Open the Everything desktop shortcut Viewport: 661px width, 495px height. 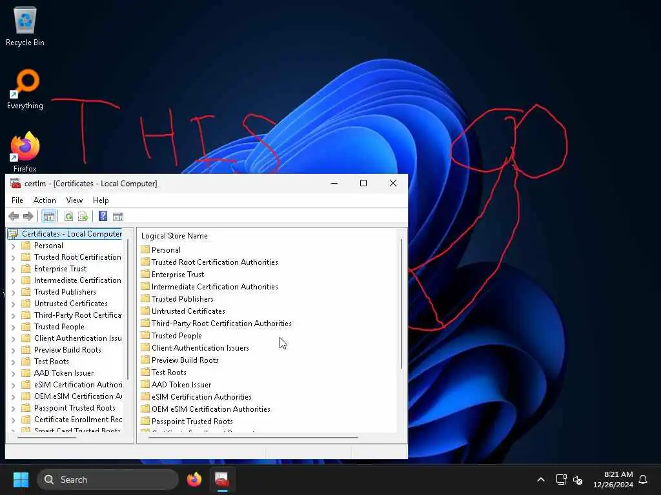pos(25,90)
